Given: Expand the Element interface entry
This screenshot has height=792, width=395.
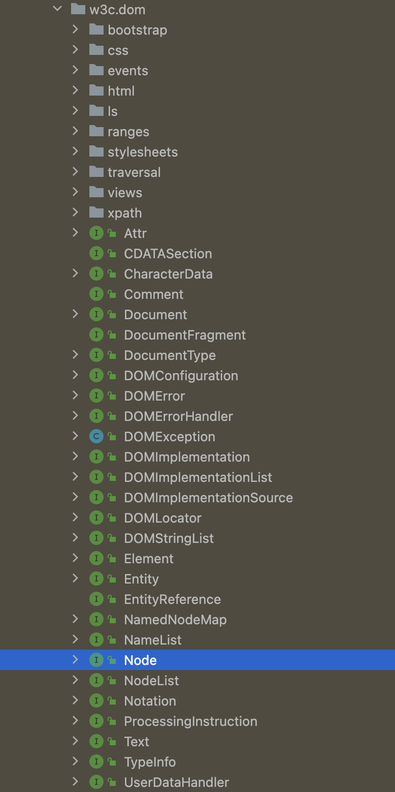Looking at the screenshot, I should (x=76, y=558).
